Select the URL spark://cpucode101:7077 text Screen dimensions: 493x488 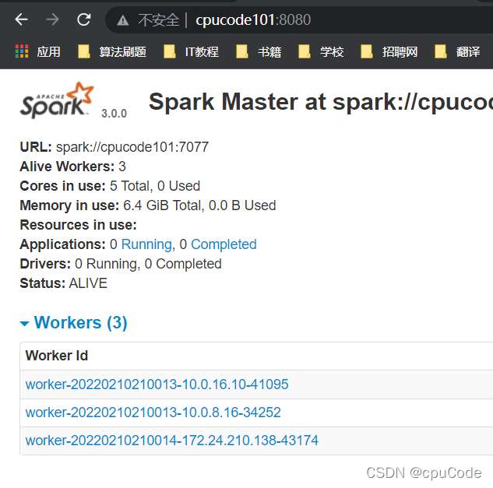[x=132, y=147]
